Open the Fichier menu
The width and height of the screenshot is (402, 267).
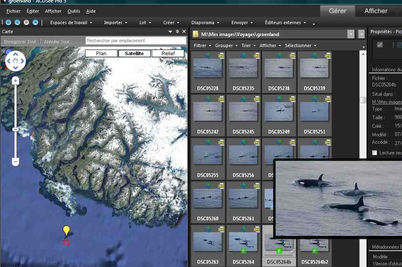13,11
